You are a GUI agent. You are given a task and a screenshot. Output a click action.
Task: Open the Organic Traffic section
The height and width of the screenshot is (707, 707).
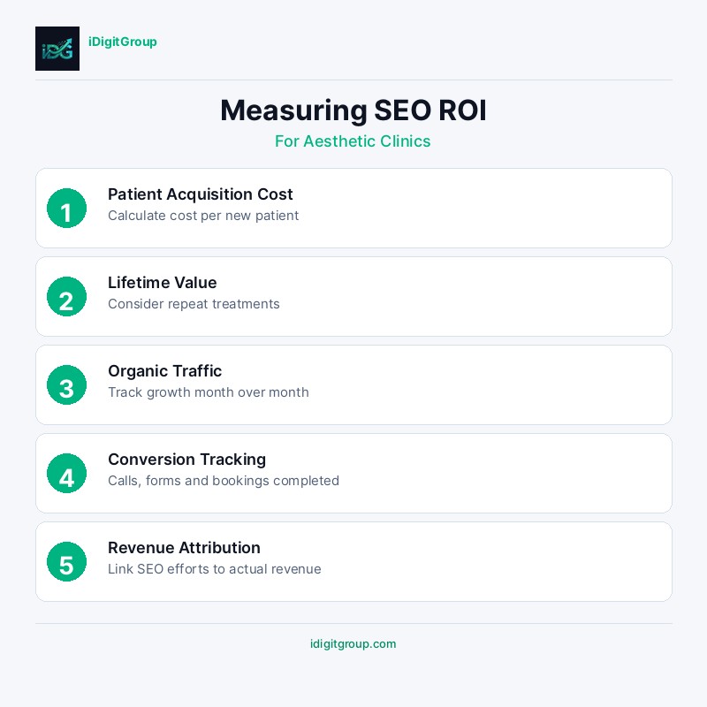pyautogui.click(x=353, y=384)
